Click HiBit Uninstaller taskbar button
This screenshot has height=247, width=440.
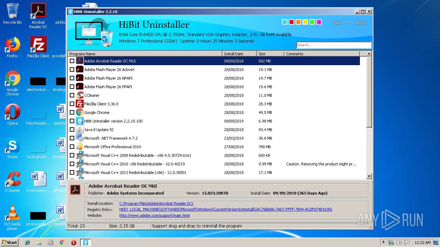click(85, 243)
